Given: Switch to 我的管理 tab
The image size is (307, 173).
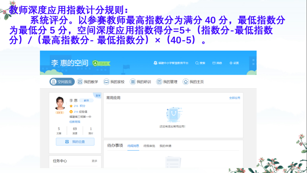Looking at the screenshot, I should pyautogui.click(x=167, y=82).
